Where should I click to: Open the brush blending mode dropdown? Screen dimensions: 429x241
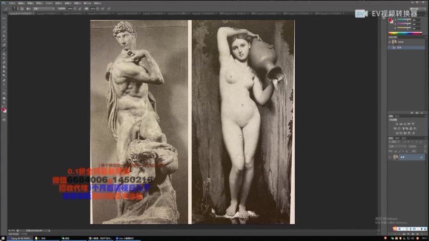pyautogui.click(x=43, y=9)
